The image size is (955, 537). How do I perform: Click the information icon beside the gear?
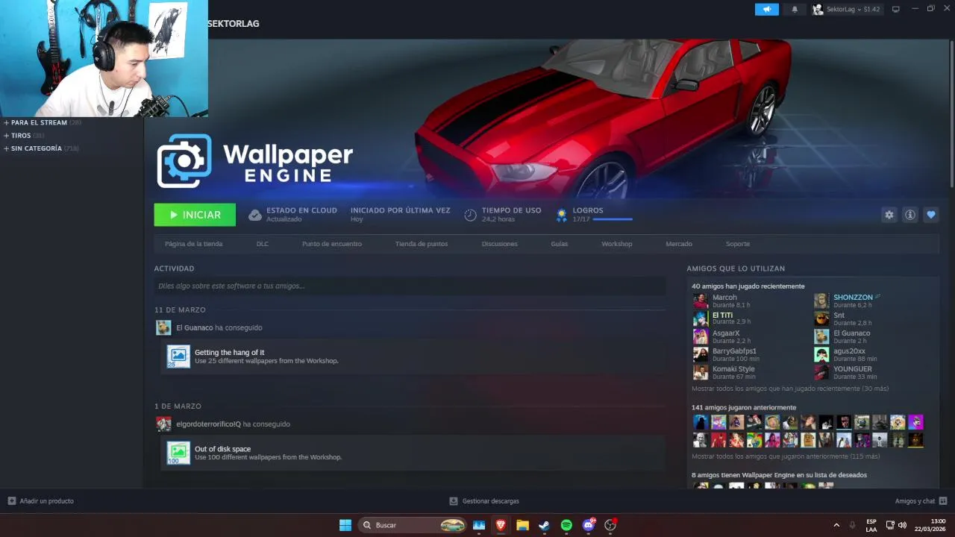pos(910,215)
